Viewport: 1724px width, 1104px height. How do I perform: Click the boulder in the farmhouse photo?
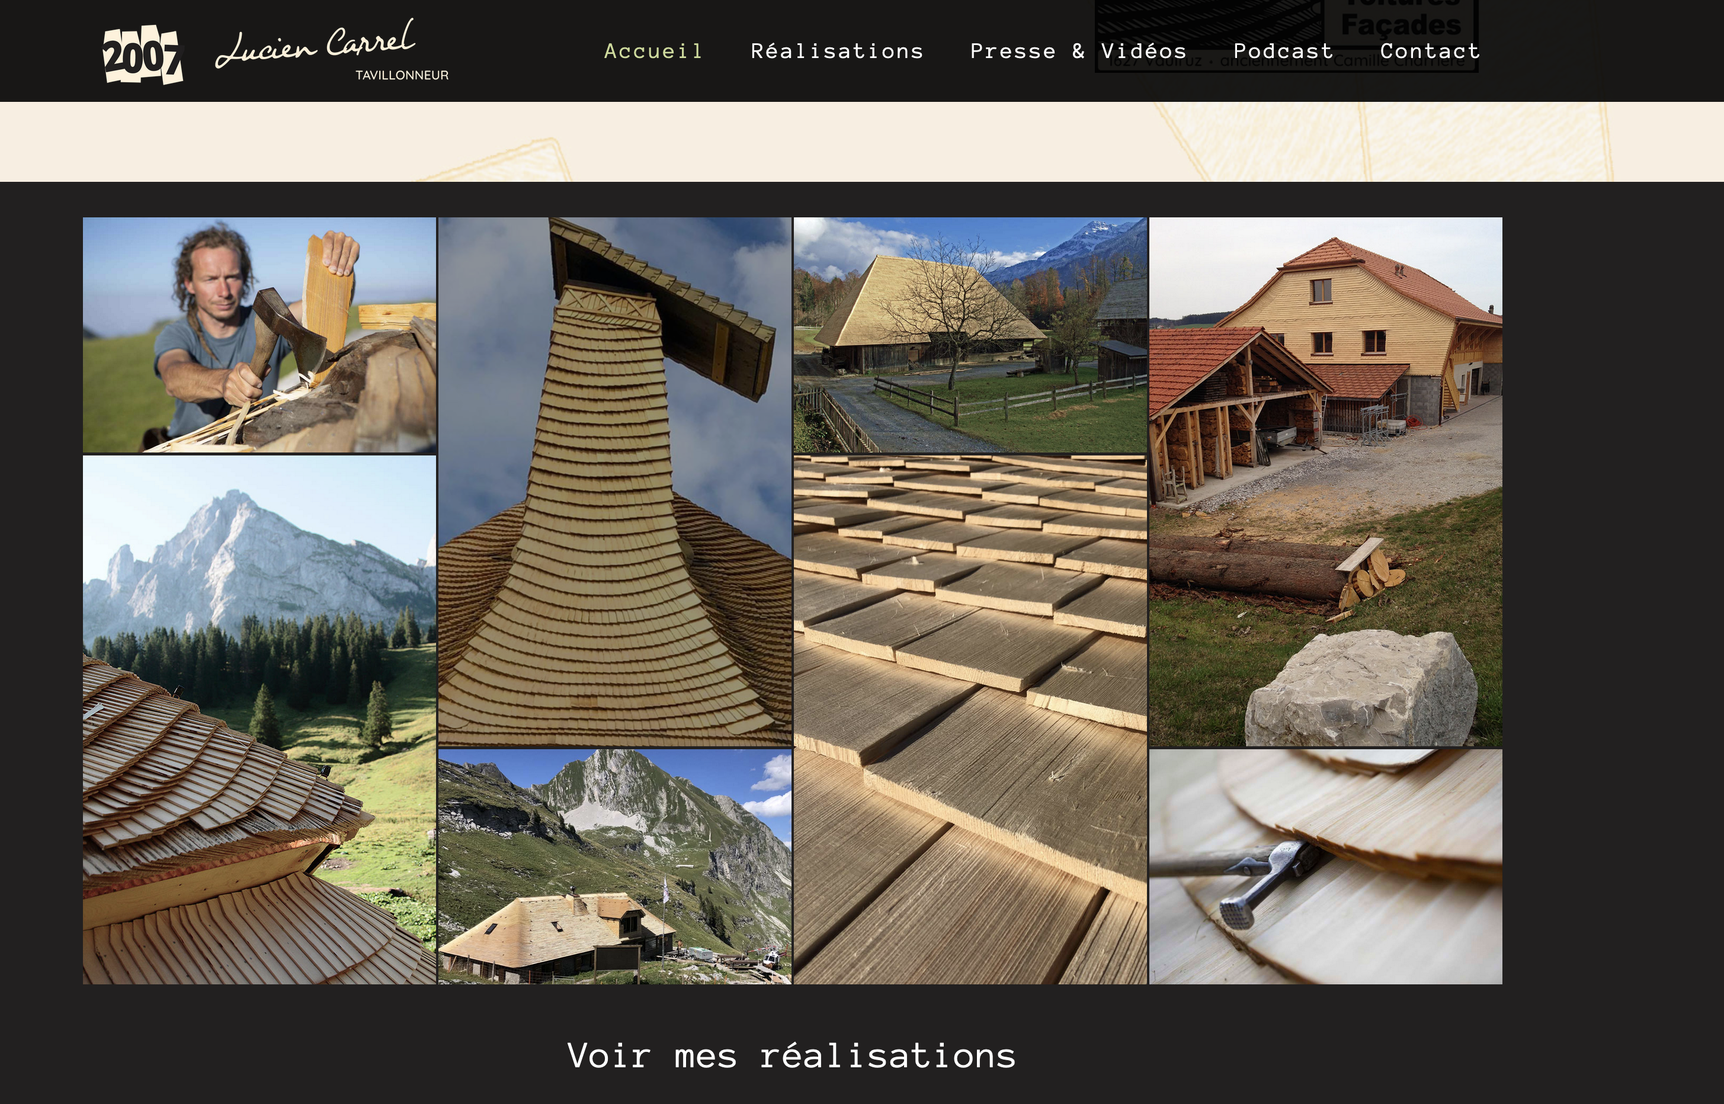[x=1361, y=688]
